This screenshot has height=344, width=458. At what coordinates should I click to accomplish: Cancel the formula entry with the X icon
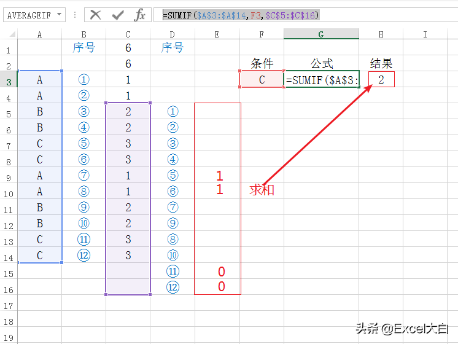(x=95, y=15)
